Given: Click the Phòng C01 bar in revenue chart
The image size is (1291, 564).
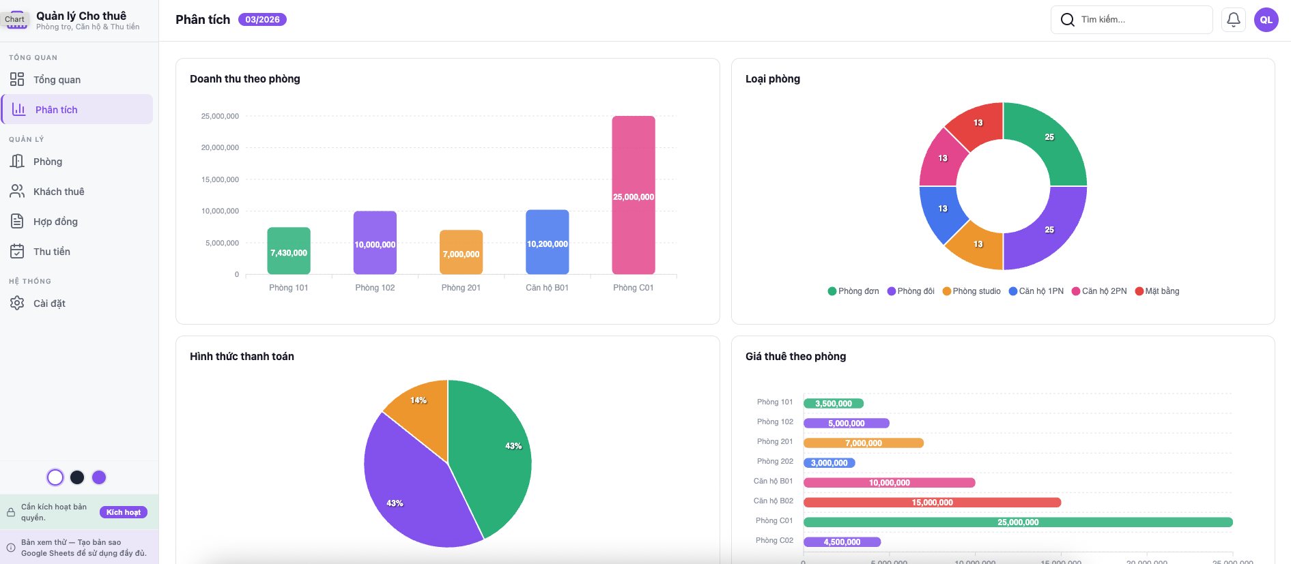Looking at the screenshot, I should 633,195.
